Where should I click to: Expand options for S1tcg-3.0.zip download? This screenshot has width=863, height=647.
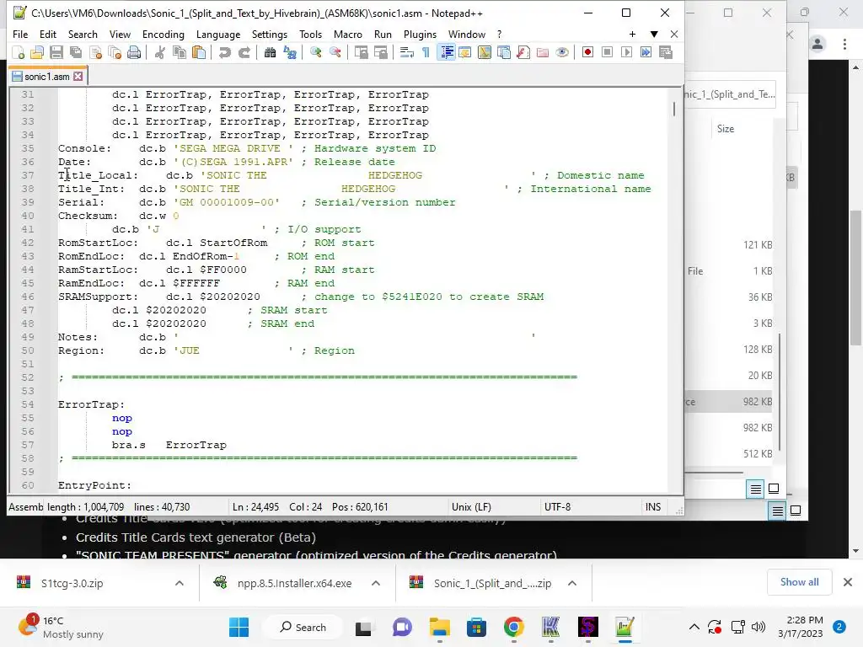click(x=180, y=583)
